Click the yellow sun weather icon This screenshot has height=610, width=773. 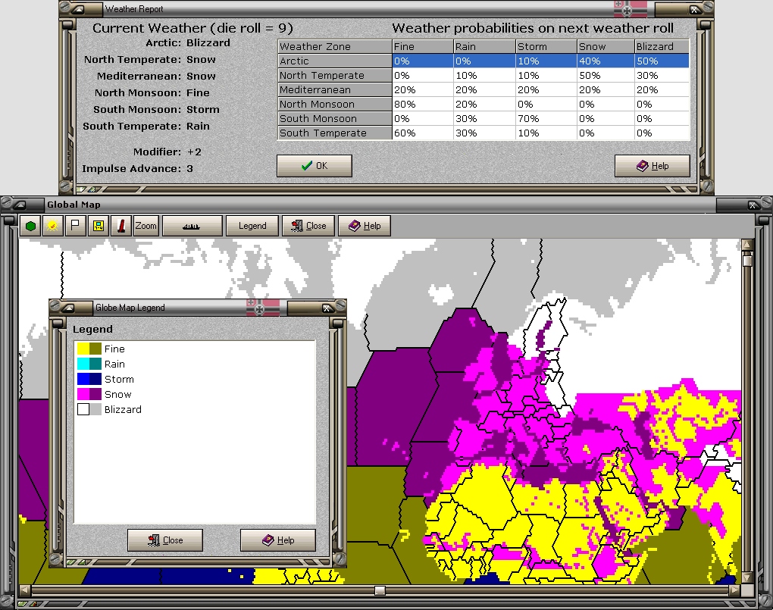pos(52,226)
